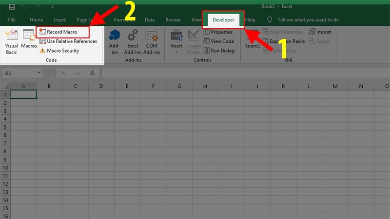The width and height of the screenshot is (390, 219).
Task: Click cell A1
Action: click(23, 94)
